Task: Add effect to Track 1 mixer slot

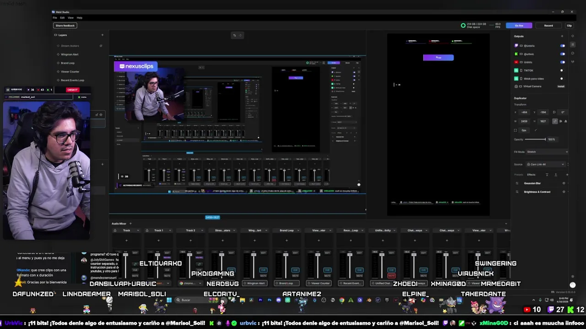Action: [x=158, y=240]
